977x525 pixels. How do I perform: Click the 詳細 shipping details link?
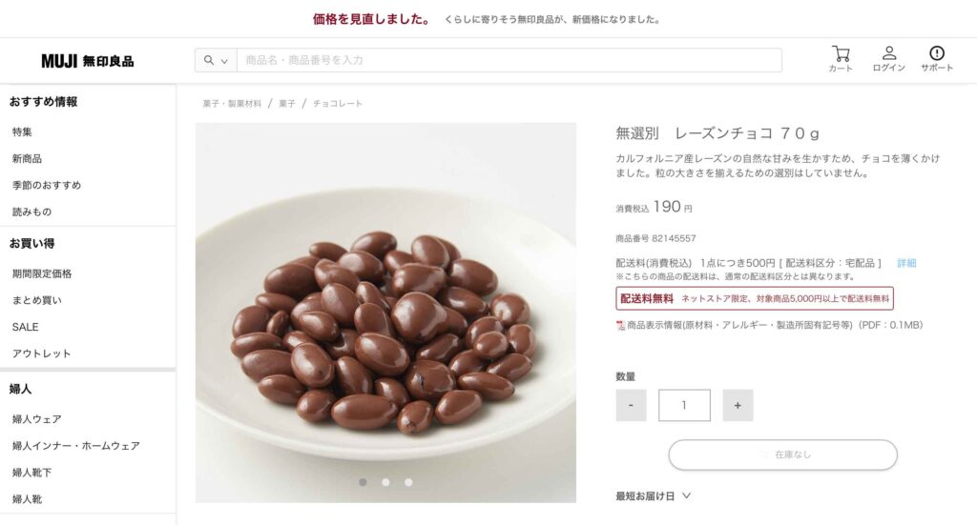coord(906,263)
